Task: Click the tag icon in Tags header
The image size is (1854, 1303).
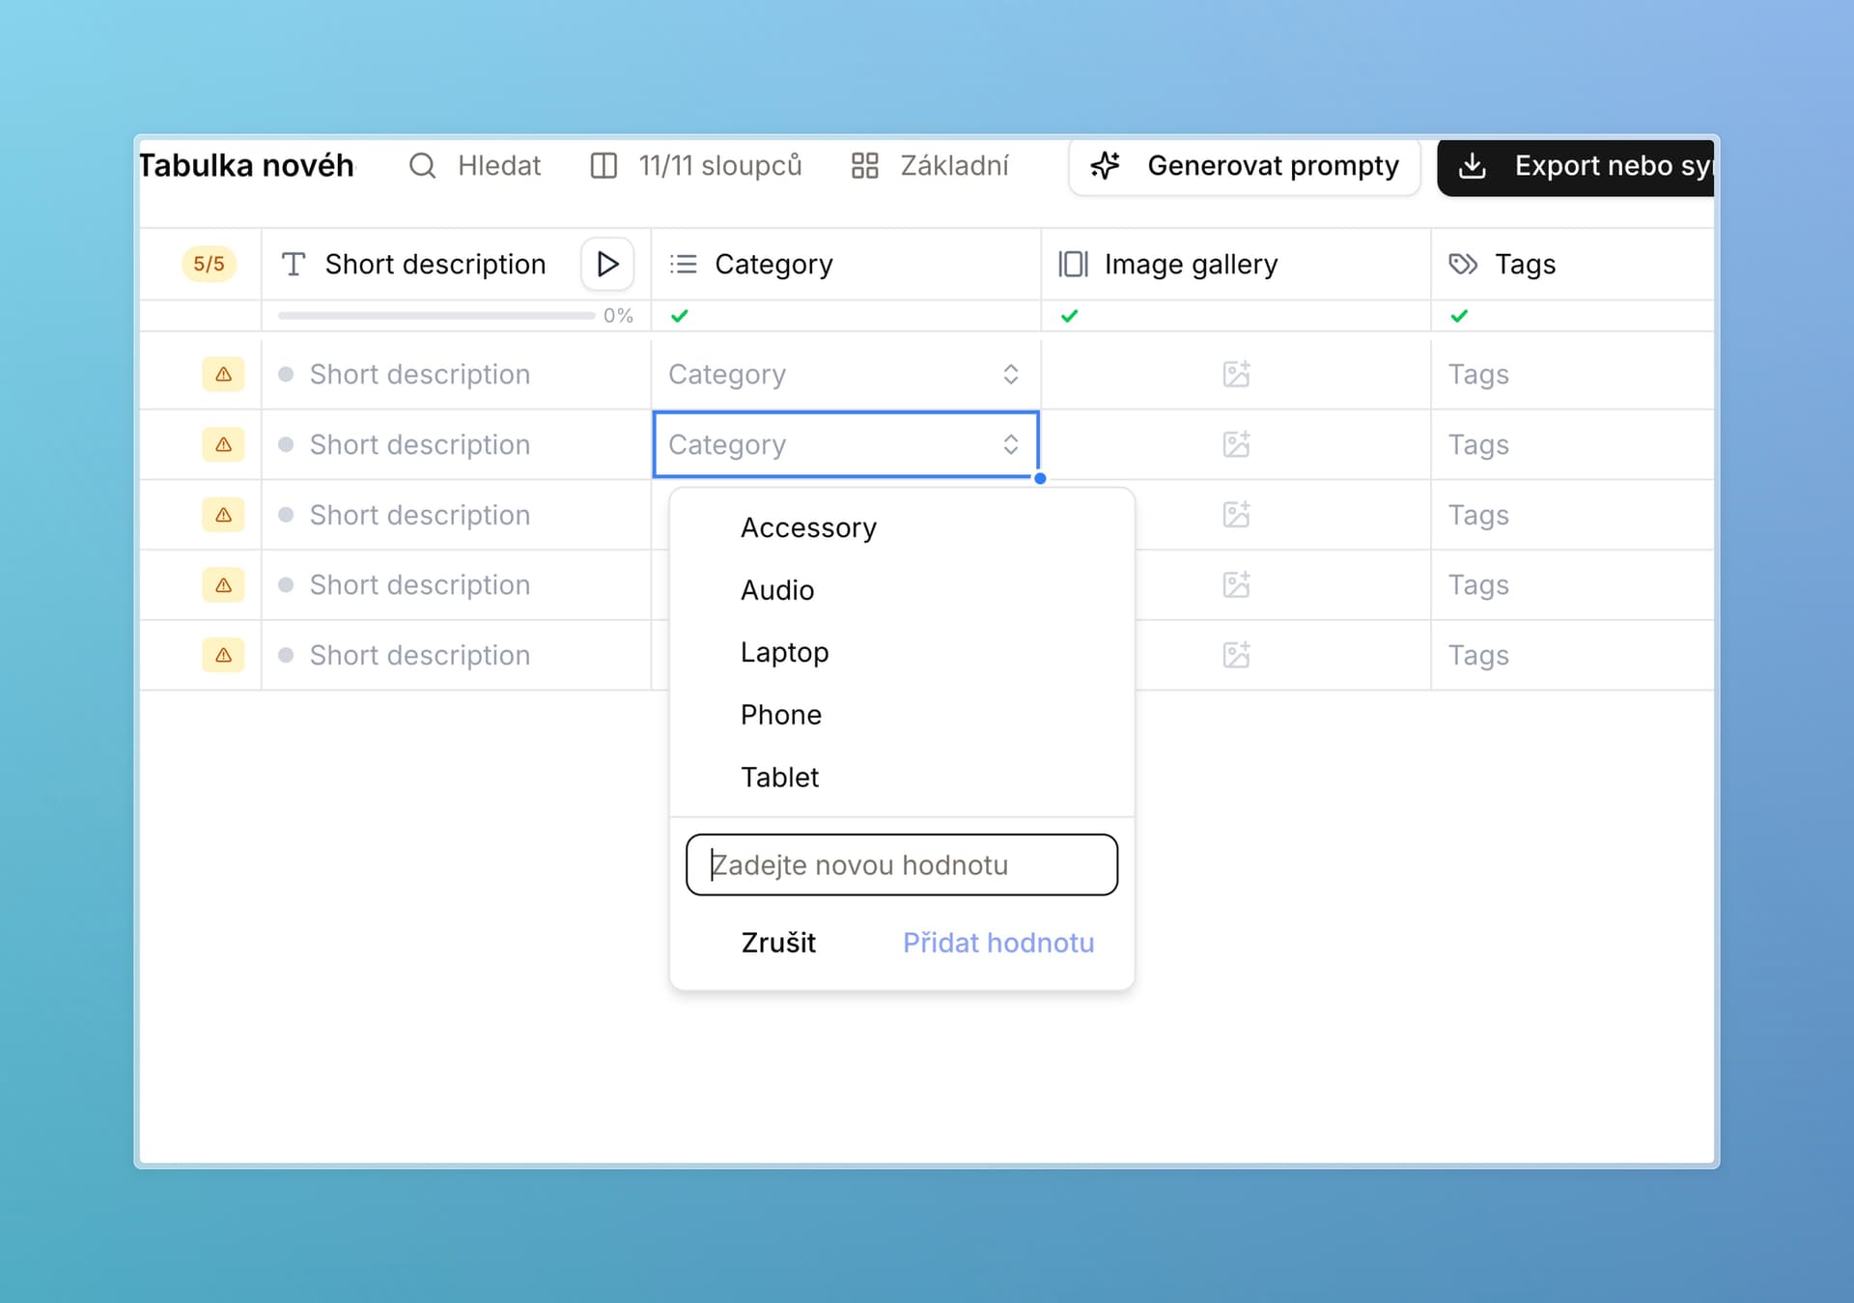Action: tap(1463, 264)
